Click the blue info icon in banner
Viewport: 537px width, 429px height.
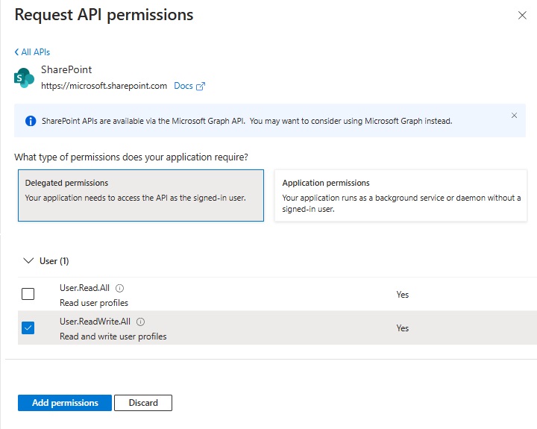click(x=31, y=121)
